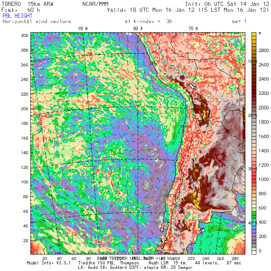
Task: Click the Model Info: V3.3.1 text
Action: pyautogui.click(x=49, y=263)
